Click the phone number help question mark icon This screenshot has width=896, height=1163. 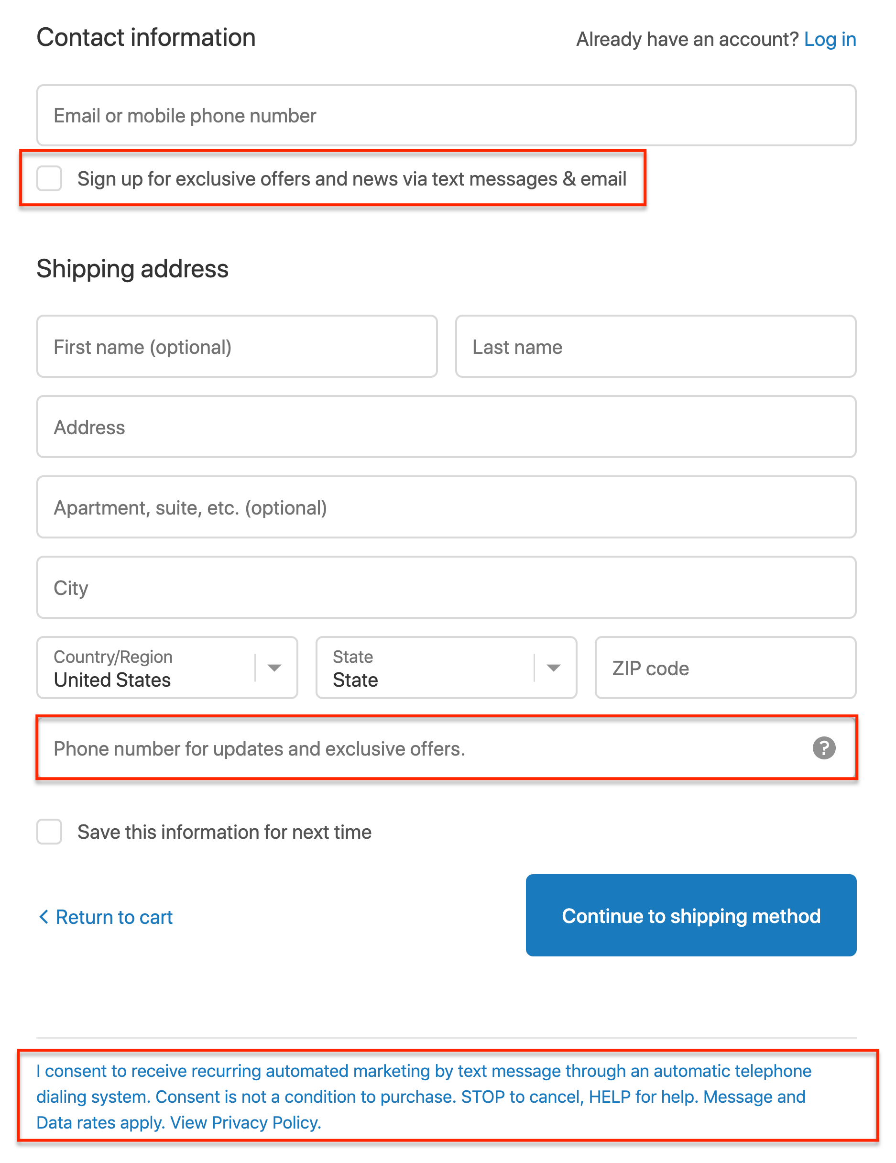[x=824, y=747]
